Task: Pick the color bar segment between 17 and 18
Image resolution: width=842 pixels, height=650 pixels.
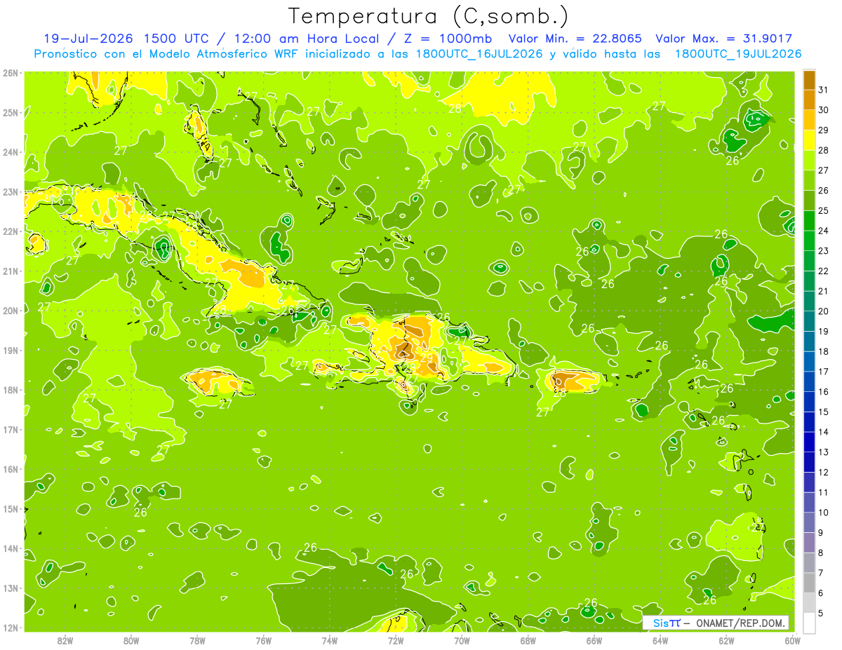Action: [x=809, y=361]
